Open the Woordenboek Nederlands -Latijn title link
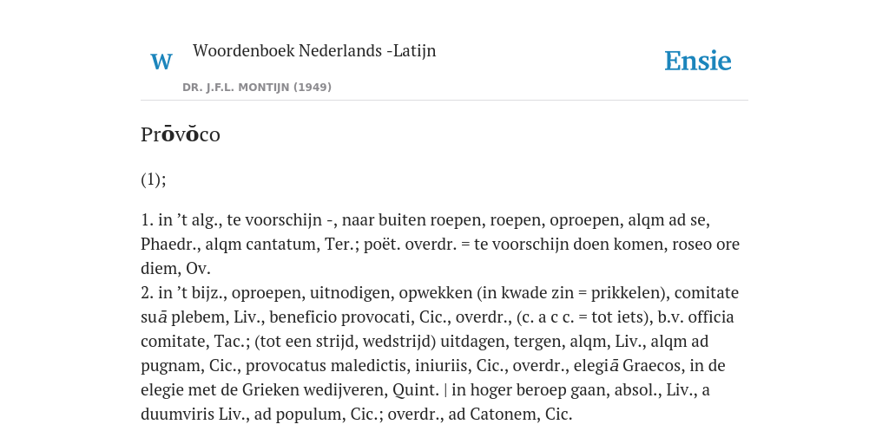Viewport: 889px width, 444px height. click(314, 50)
